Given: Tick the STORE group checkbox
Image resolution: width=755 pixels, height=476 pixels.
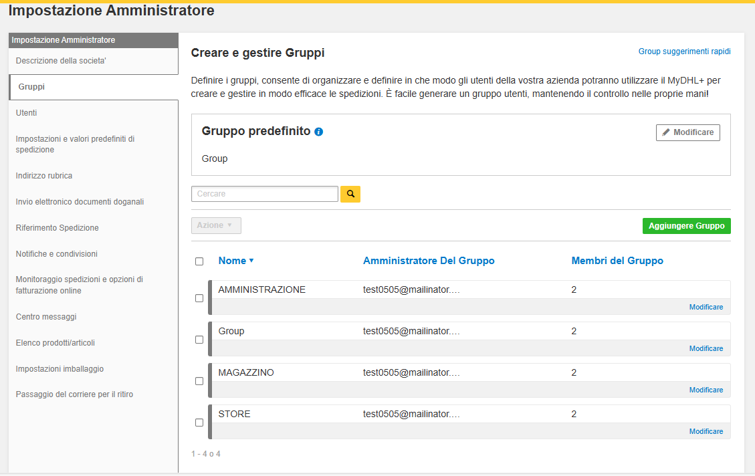Looking at the screenshot, I should click(199, 423).
